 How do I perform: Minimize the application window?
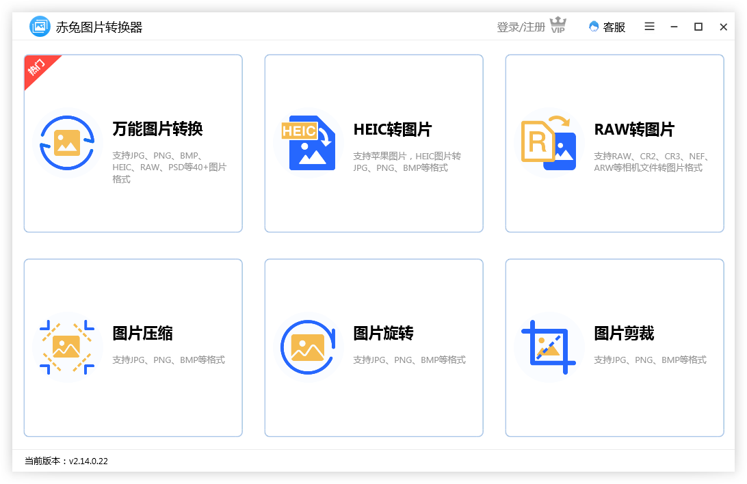tap(674, 27)
